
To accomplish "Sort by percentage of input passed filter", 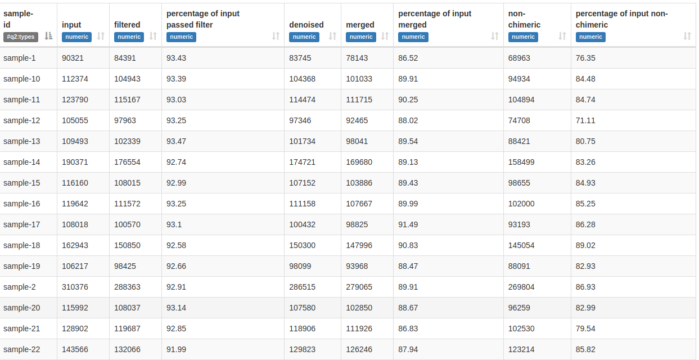I will pyautogui.click(x=276, y=37).
